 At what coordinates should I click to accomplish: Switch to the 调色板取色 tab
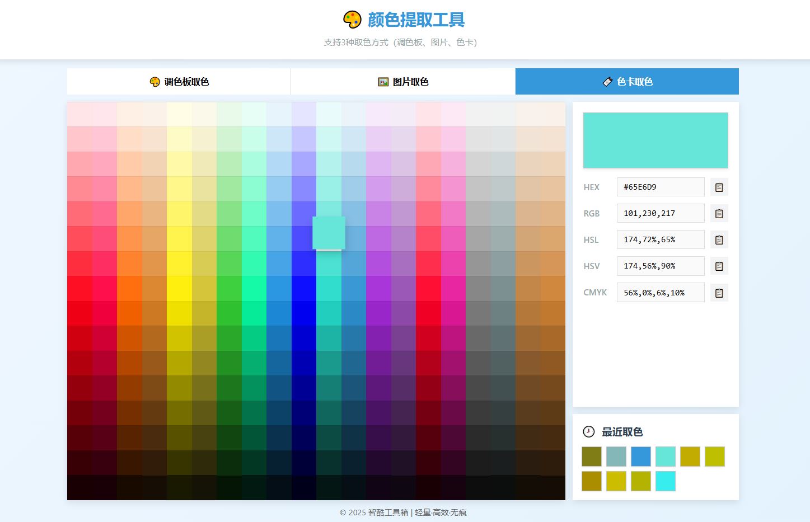click(179, 82)
